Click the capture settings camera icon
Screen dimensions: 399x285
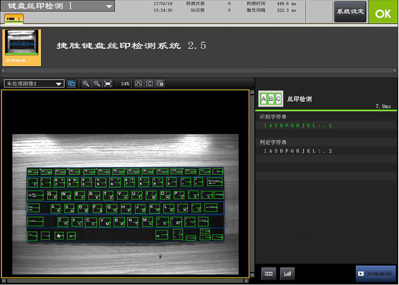pos(160,84)
